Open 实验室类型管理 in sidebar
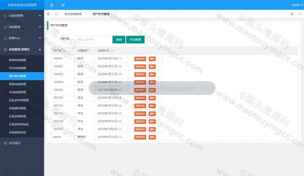 (22, 100)
